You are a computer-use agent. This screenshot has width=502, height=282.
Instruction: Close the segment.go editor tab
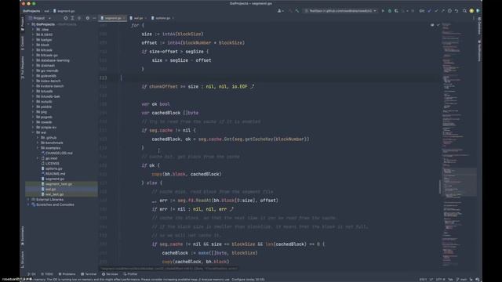pyautogui.click(x=124, y=18)
